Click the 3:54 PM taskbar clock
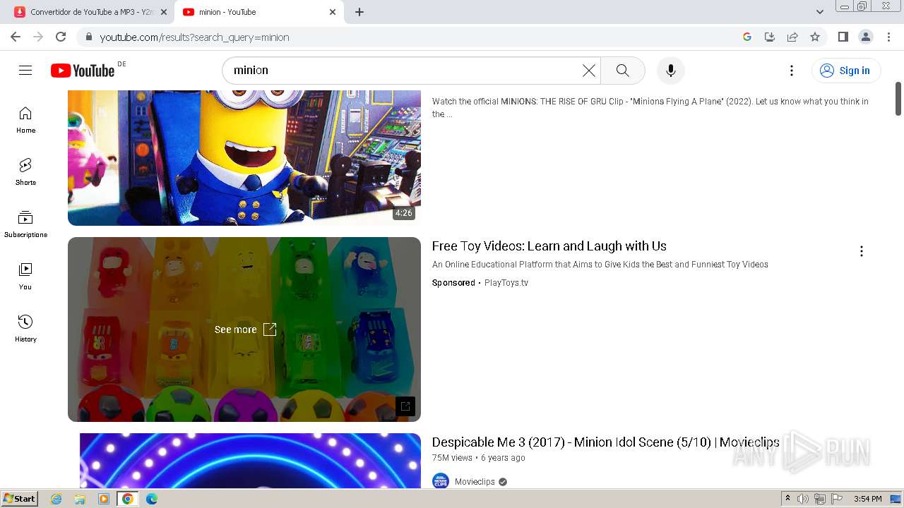Image resolution: width=904 pixels, height=508 pixels. tap(867, 499)
